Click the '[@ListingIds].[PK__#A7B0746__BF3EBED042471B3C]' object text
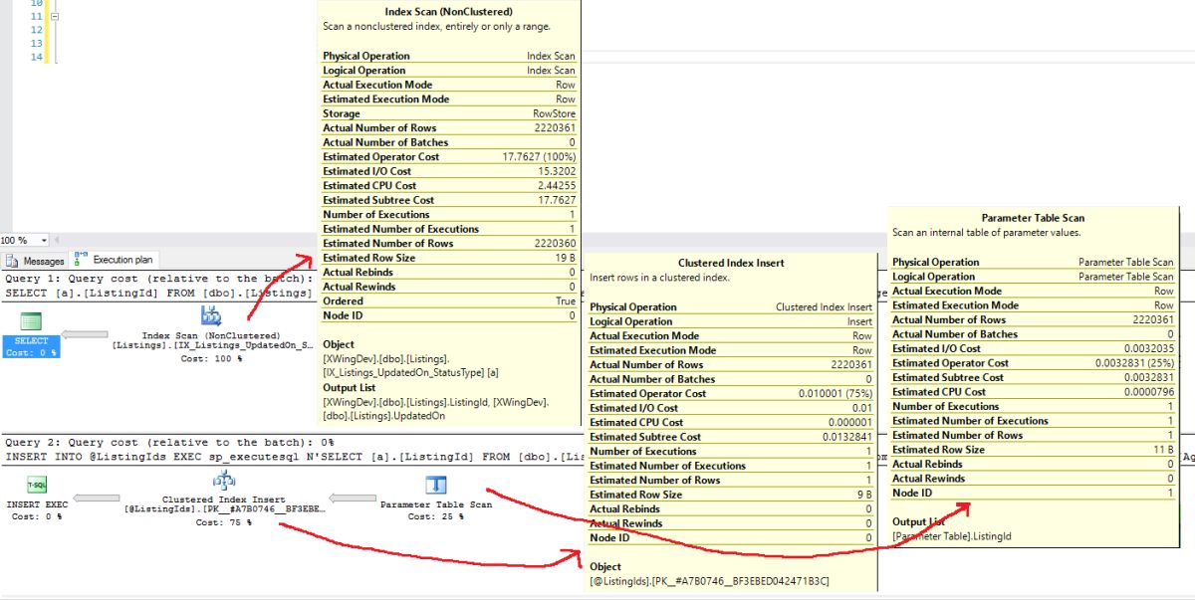This screenshot has height=600, width=1195. pos(709,581)
